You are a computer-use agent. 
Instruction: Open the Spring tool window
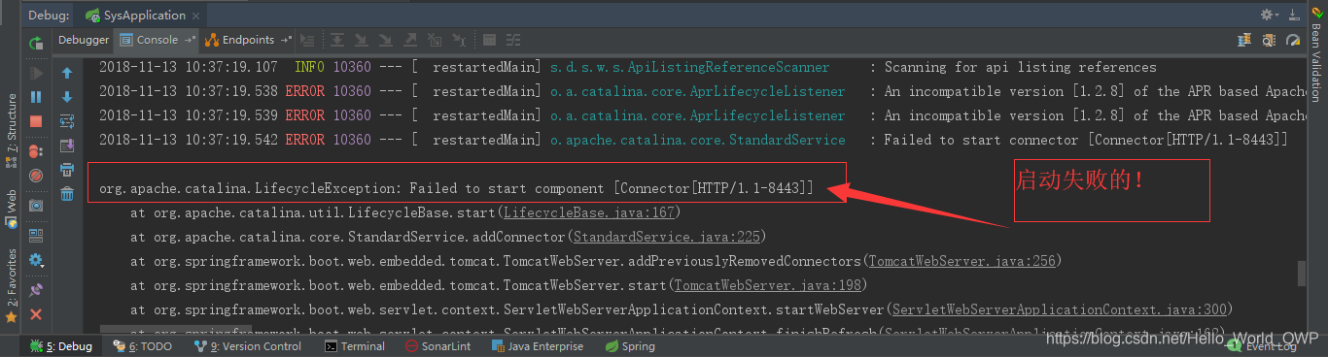pos(630,346)
